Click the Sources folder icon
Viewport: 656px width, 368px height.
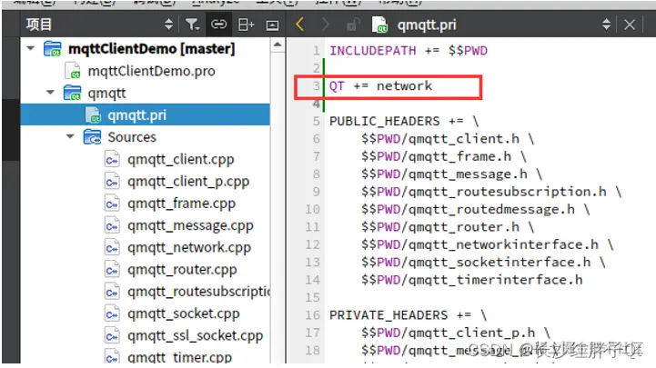click(x=92, y=137)
